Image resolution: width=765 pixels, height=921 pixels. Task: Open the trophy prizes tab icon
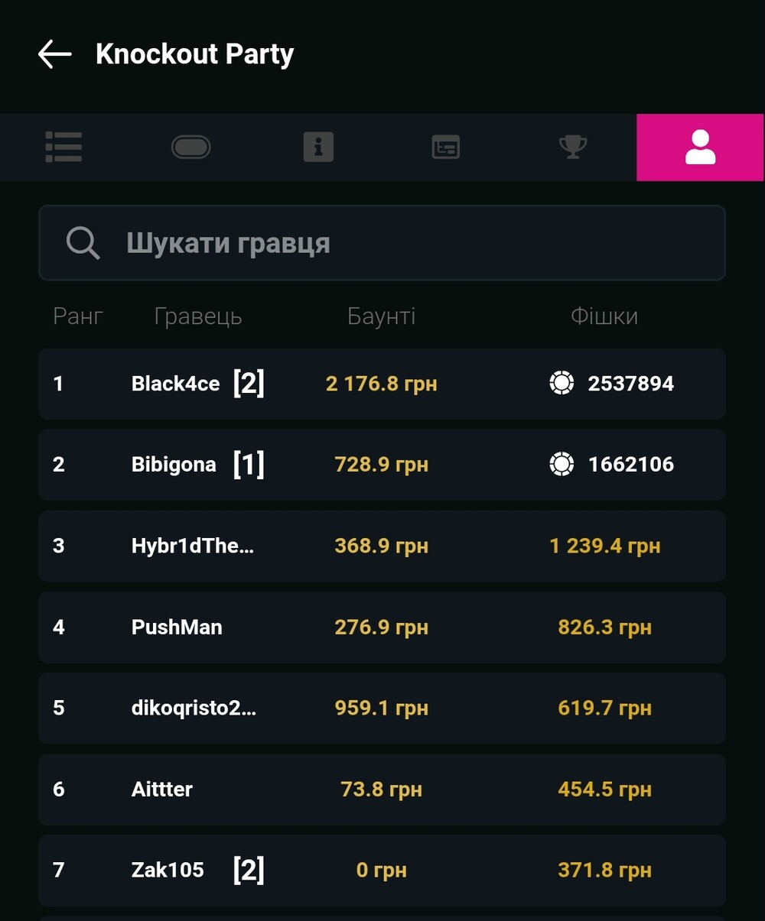573,147
